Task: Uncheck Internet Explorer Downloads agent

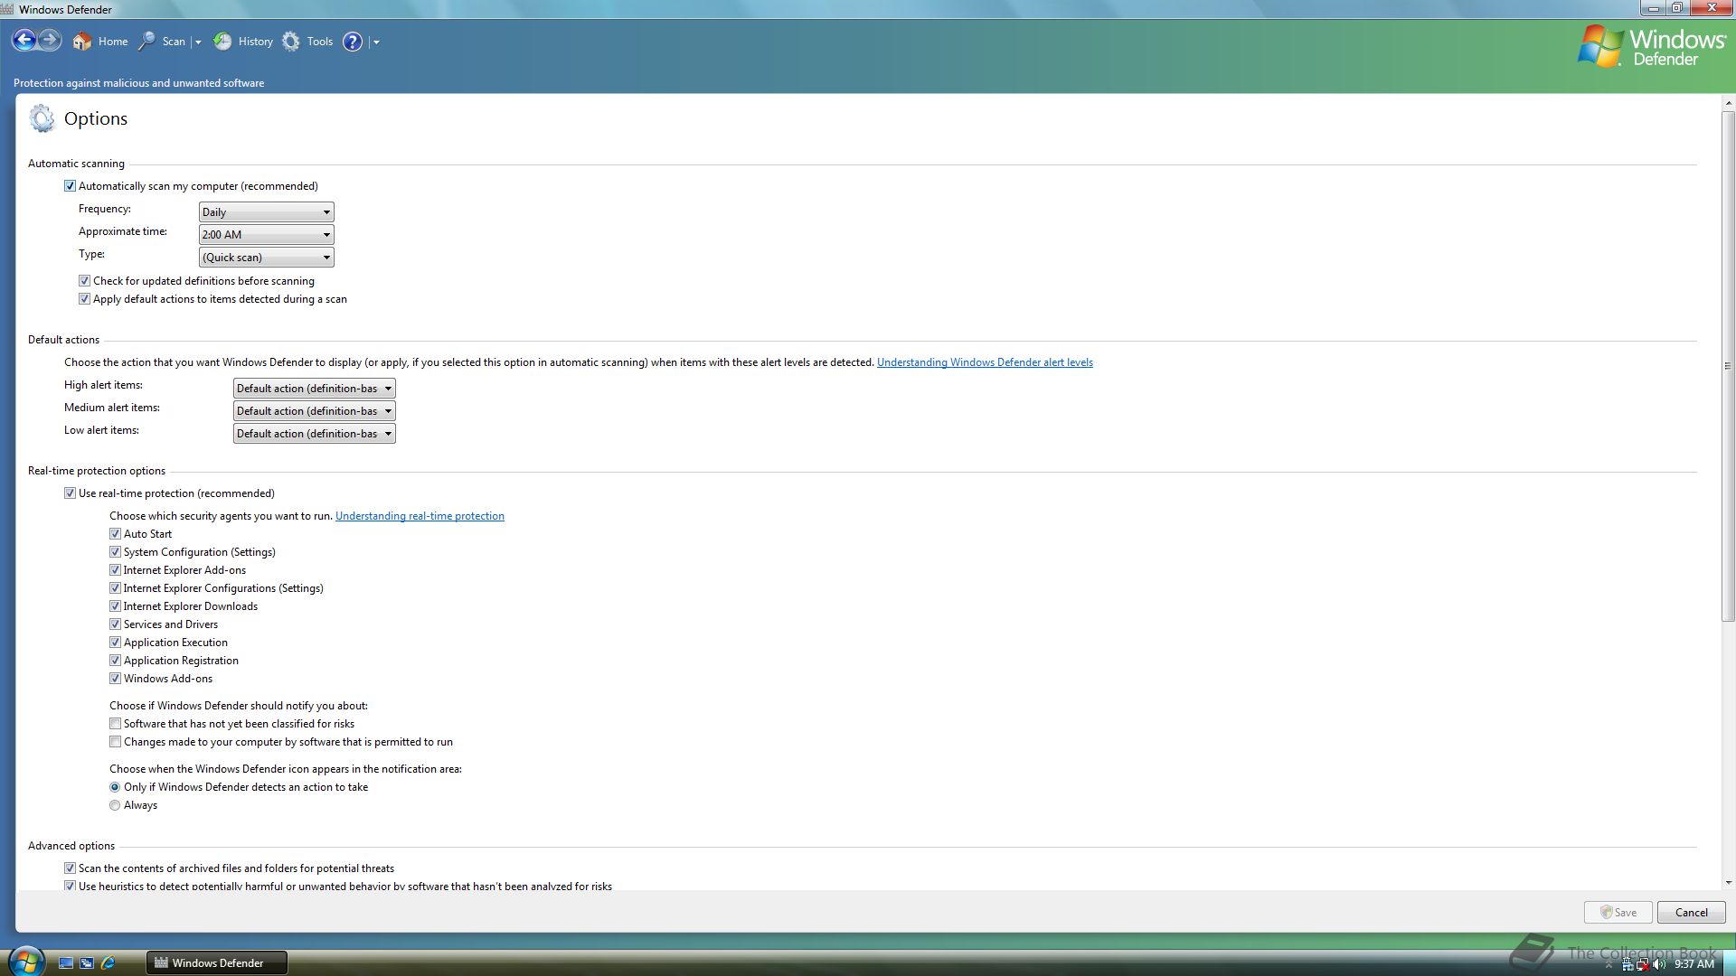Action: click(x=115, y=606)
